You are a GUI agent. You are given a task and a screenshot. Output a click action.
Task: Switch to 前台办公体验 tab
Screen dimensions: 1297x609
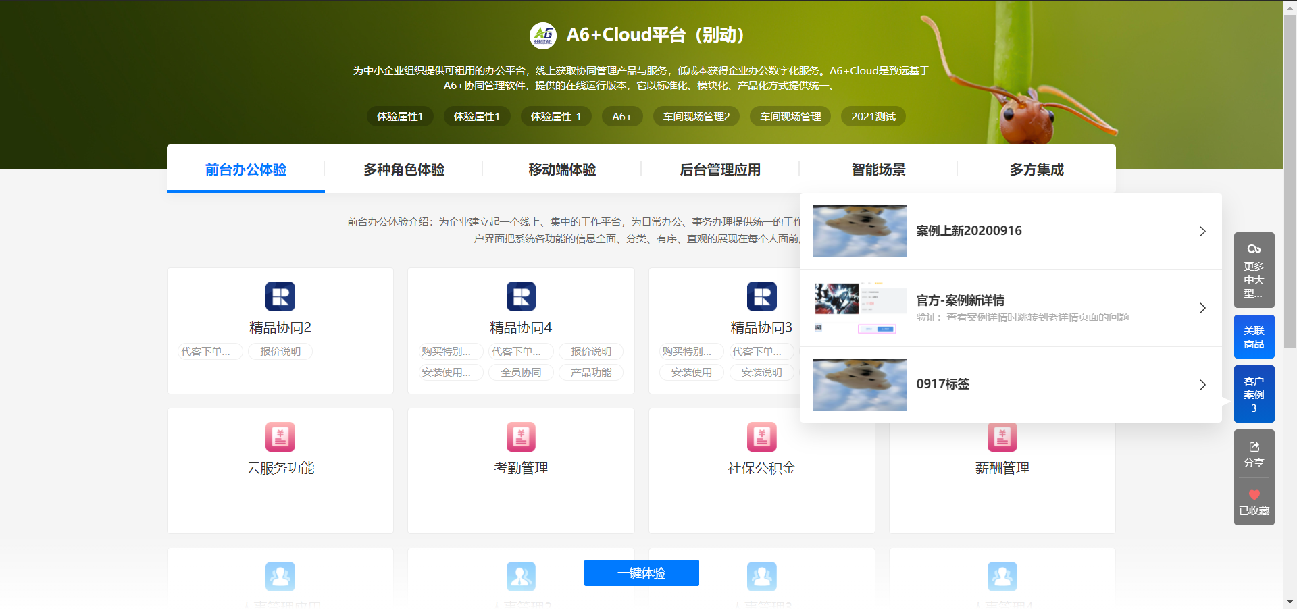click(246, 169)
